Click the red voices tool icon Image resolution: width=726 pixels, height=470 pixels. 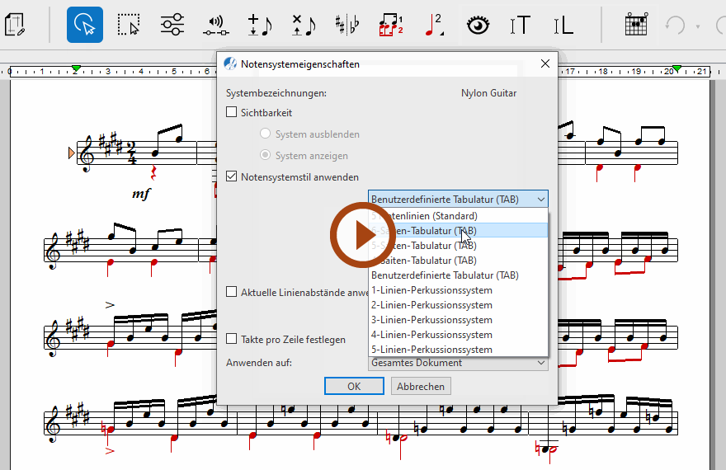coord(389,25)
